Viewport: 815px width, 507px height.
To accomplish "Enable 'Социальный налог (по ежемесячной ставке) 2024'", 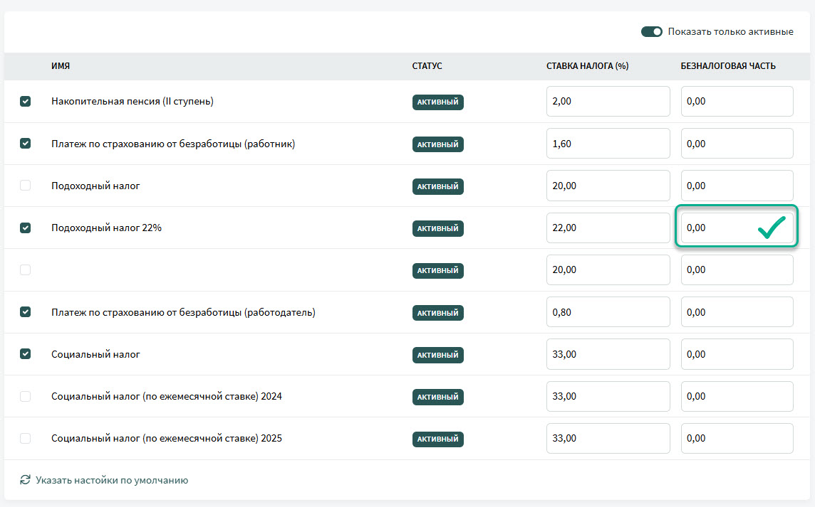I will point(25,396).
